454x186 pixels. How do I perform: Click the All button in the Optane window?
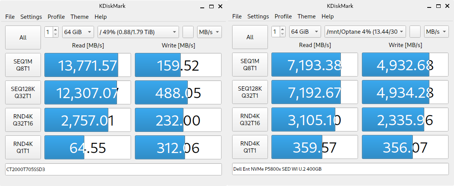(250, 38)
